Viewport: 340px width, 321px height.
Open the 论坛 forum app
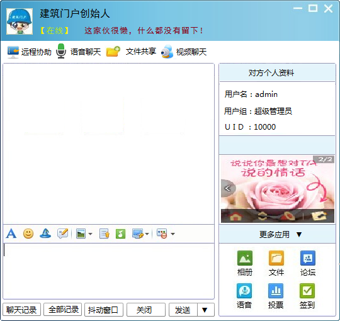pyautogui.click(x=308, y=263)
